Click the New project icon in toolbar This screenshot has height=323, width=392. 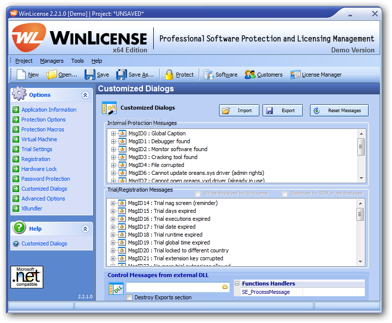pos(21,75)
